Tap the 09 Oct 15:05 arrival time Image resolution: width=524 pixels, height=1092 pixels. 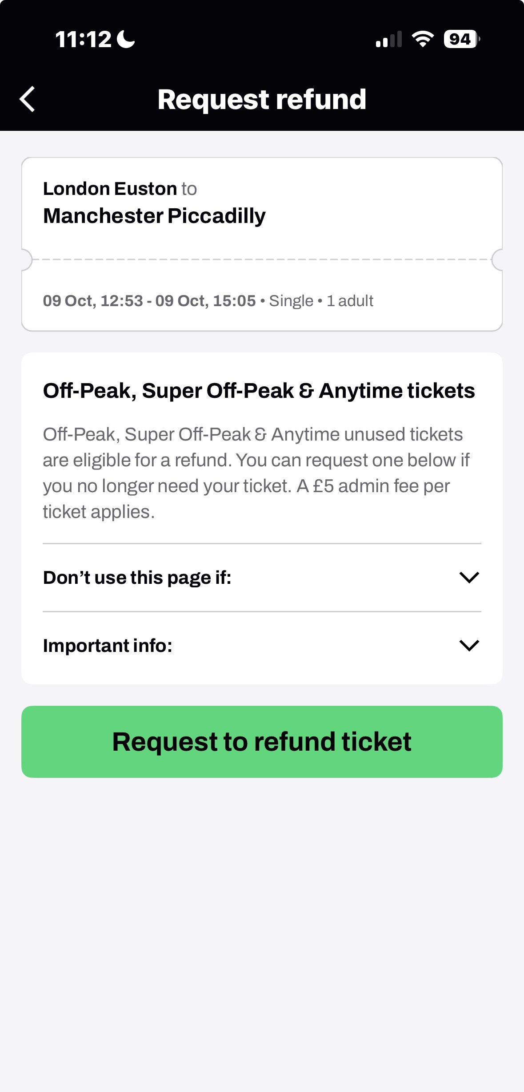coord(205,301)
